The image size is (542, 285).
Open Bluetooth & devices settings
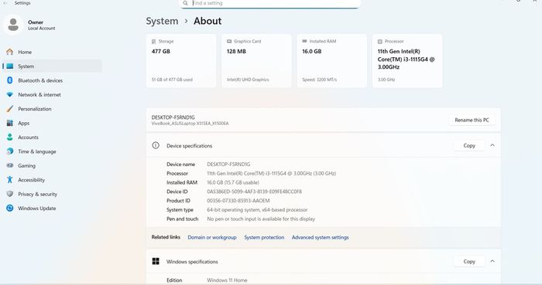click(x=52, y=80)
